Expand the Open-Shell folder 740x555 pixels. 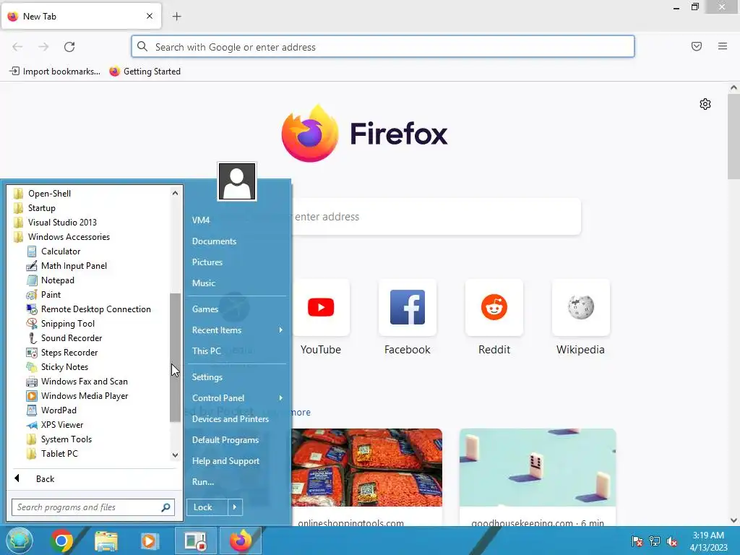tap(43, 194)
